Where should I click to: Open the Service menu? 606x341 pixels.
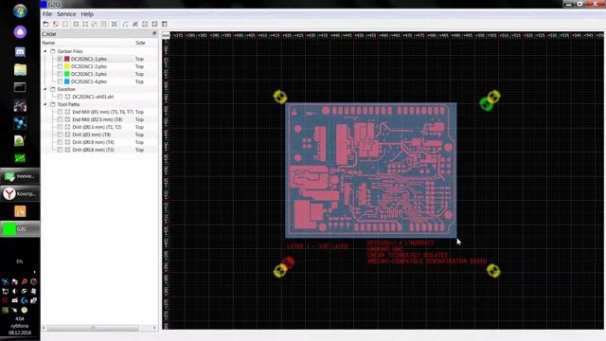point(66,14)
